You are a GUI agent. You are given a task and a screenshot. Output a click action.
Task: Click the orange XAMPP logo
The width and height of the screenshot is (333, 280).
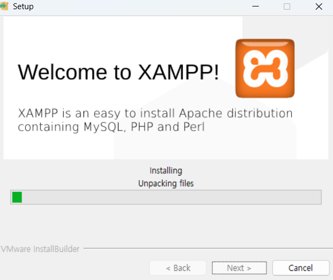coord(265,68)
